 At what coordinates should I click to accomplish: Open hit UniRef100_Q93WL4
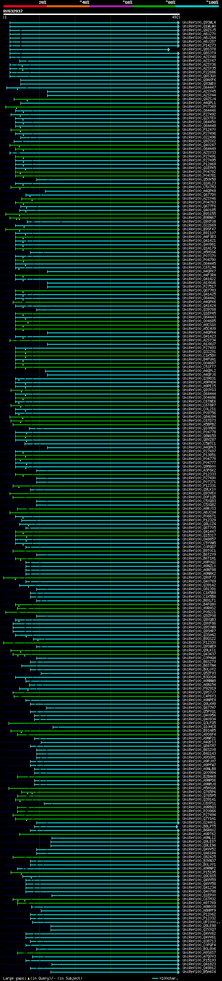pos(199,23)
